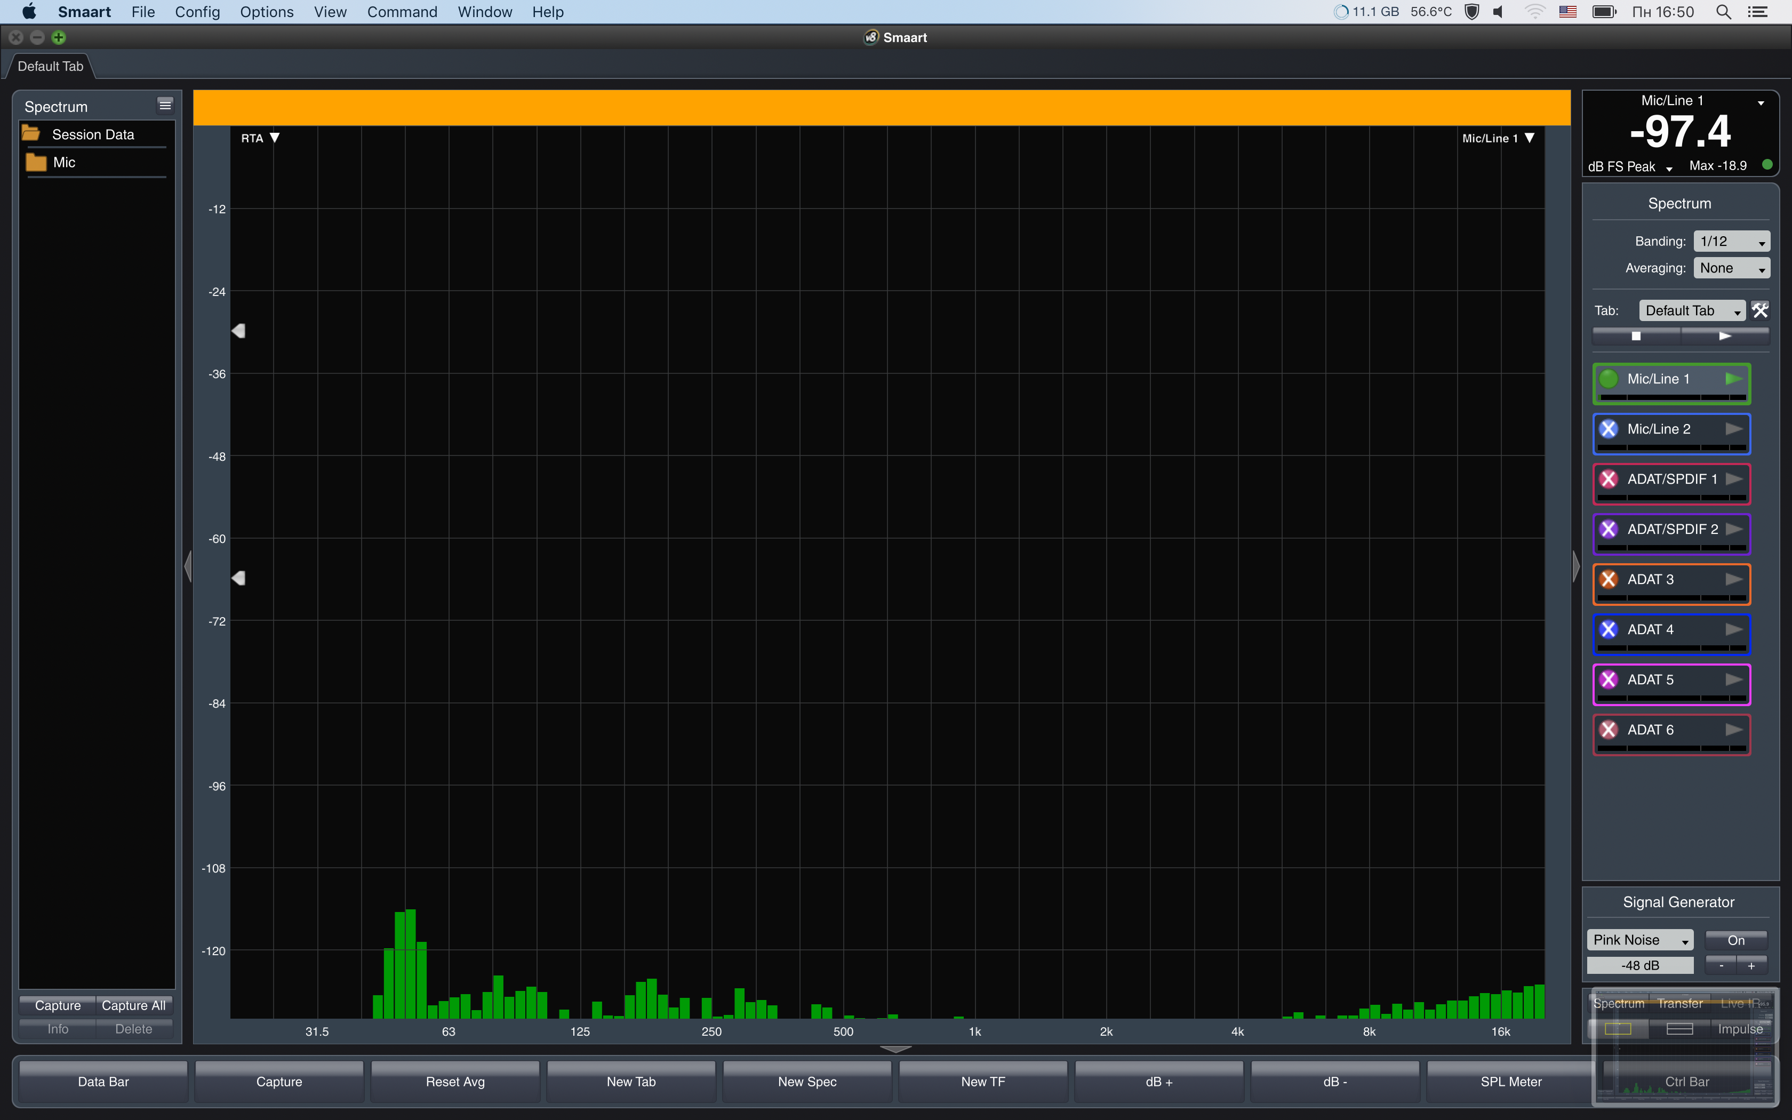1792x1120 pixels.
Task: Click the dB + command button
Action: click(1159, 1082)
